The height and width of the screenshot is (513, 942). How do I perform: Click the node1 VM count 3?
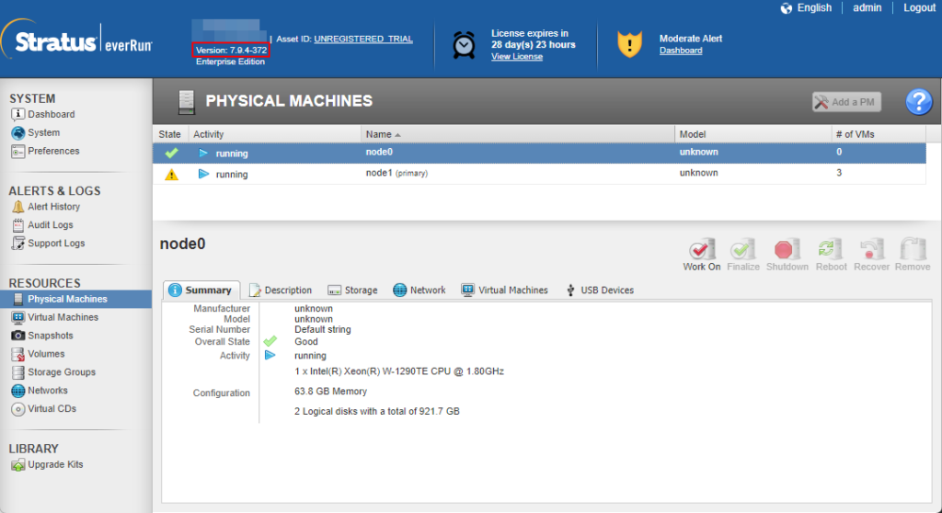(x=839, y=173)
